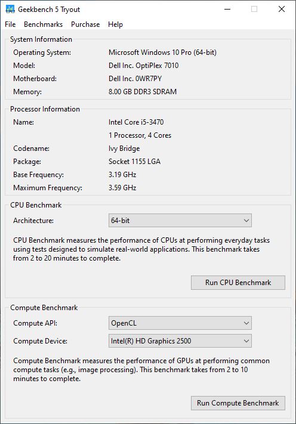
Task: Select processor name 'Intel Core i5-3470'
Action: click(x=136, y=122)
